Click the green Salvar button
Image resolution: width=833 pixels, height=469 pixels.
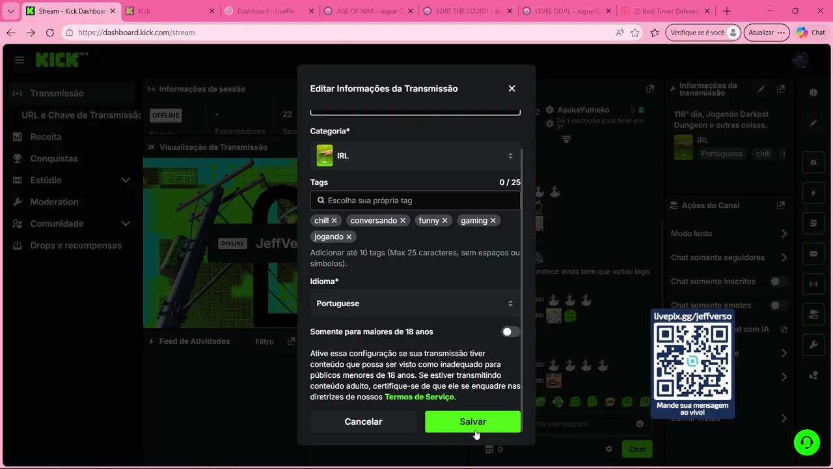[472, 421]
